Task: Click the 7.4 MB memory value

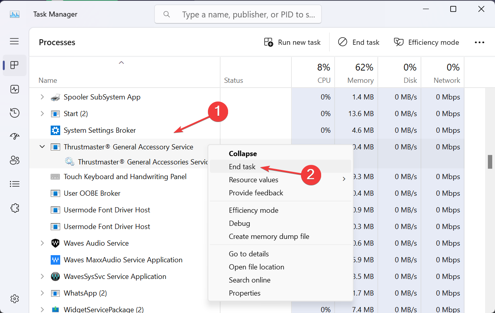Action: 363,309
